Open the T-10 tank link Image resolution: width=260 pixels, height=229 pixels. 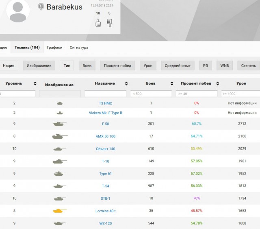pos(106,161)
